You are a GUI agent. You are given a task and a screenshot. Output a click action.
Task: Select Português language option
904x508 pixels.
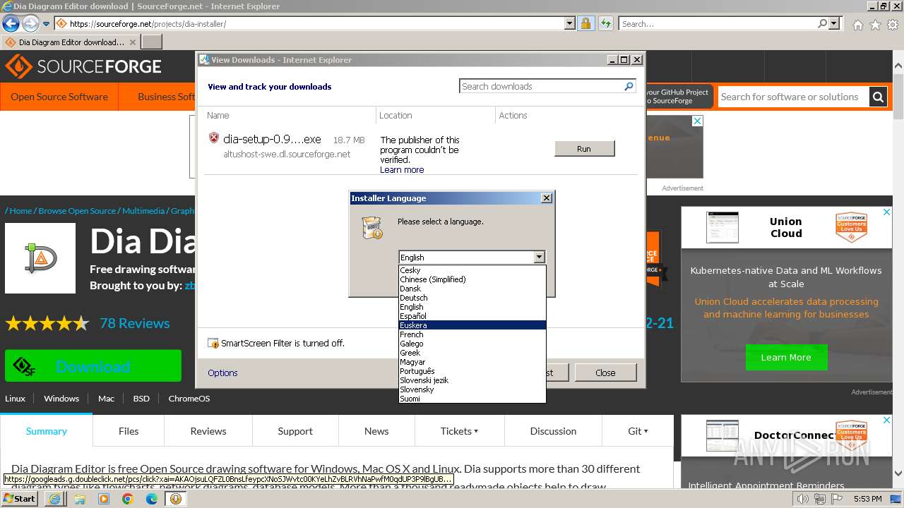tap(472, 371)
